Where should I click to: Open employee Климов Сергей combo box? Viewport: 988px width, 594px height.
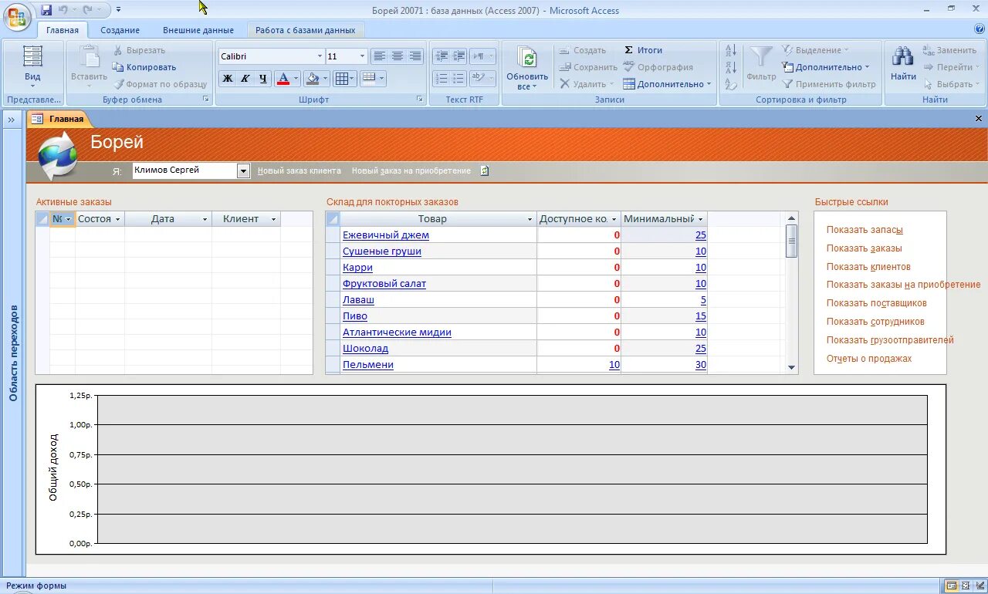click(244, 171)
